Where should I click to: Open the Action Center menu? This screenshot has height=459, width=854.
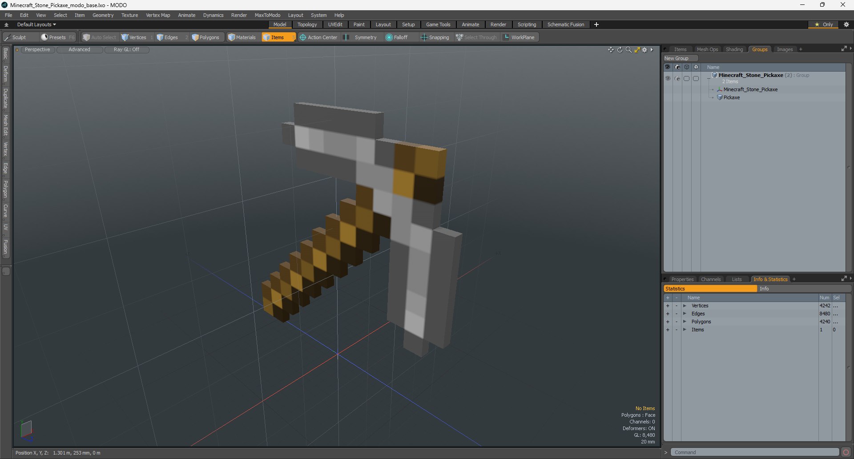pyautogui.click(x=318, y=37)
